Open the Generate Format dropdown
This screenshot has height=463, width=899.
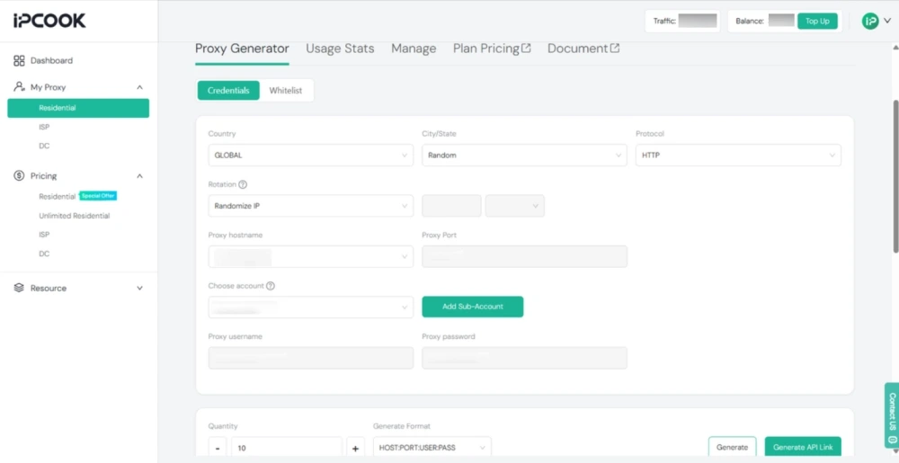click(x=432, y=448)
